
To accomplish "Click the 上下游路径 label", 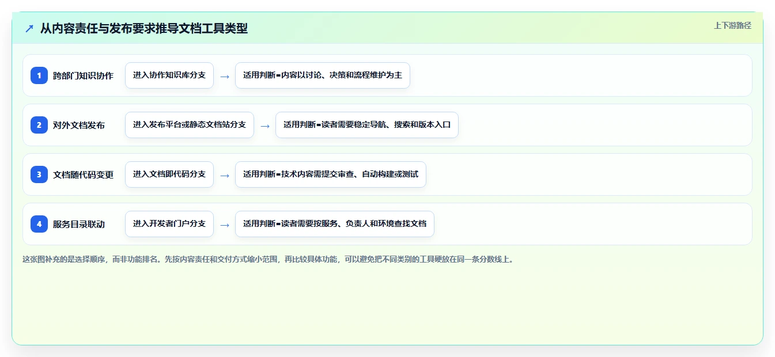I will [732, 25].
